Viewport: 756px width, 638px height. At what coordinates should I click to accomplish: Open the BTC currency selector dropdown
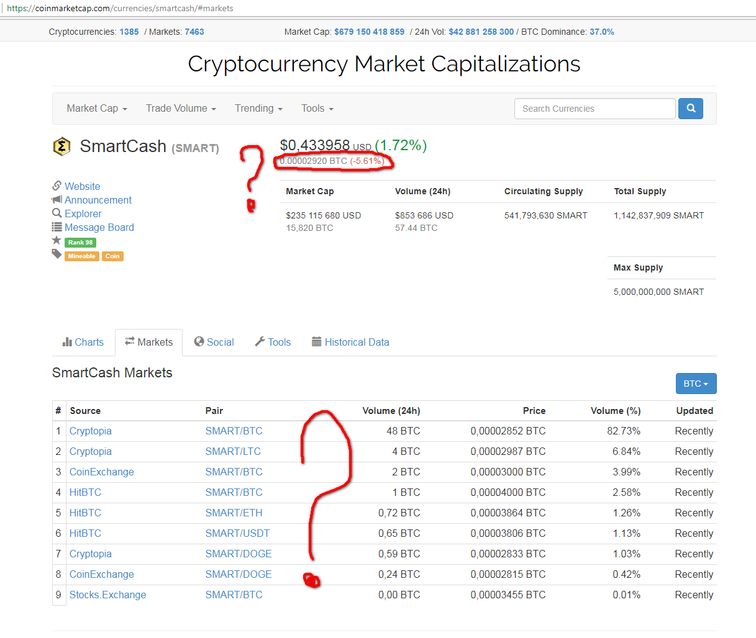click(x=696, y=384)
